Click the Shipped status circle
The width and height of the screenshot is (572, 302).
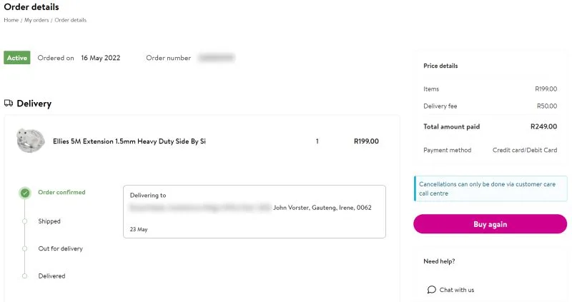click(24, 221)
